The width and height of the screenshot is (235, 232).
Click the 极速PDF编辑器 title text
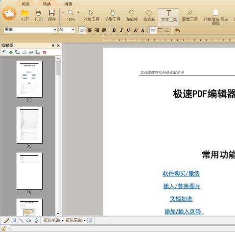point(204,94)
